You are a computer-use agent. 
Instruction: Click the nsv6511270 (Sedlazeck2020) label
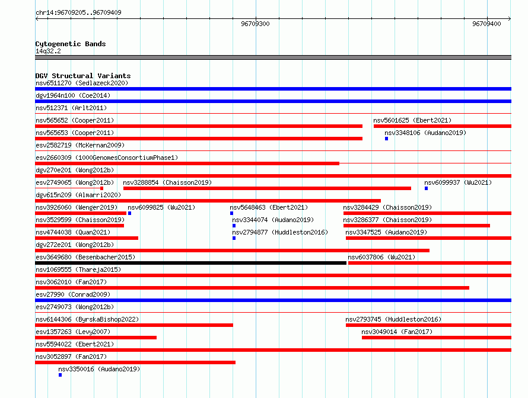pos(82,83)
